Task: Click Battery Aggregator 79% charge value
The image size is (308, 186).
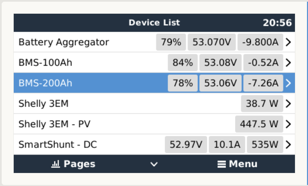Action: point(171,42)
